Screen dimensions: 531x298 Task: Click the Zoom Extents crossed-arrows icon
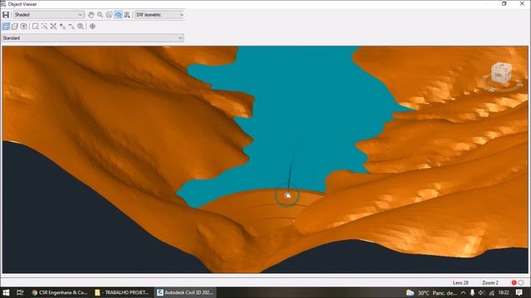tap(53, 26)
